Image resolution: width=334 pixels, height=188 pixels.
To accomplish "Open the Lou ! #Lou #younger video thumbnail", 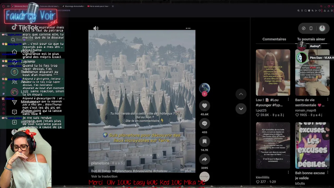I will coord(273,72).
